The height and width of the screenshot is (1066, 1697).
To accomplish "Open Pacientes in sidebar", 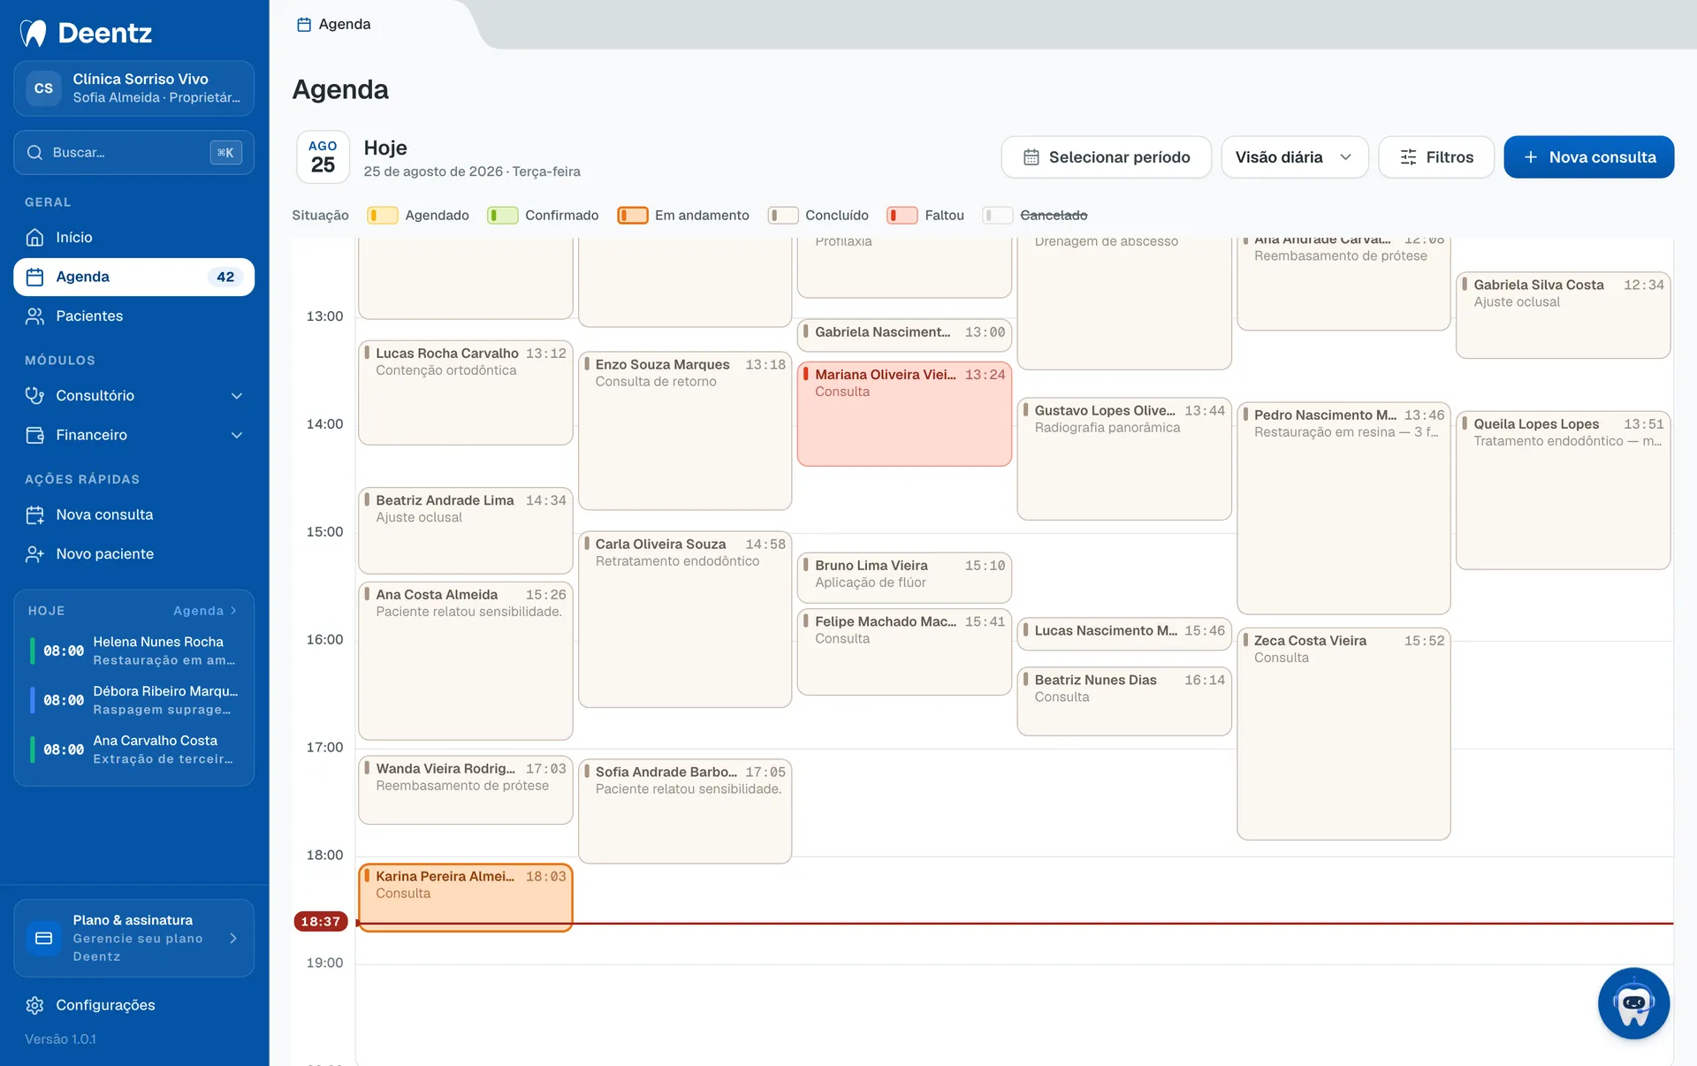I will (134, 316).
